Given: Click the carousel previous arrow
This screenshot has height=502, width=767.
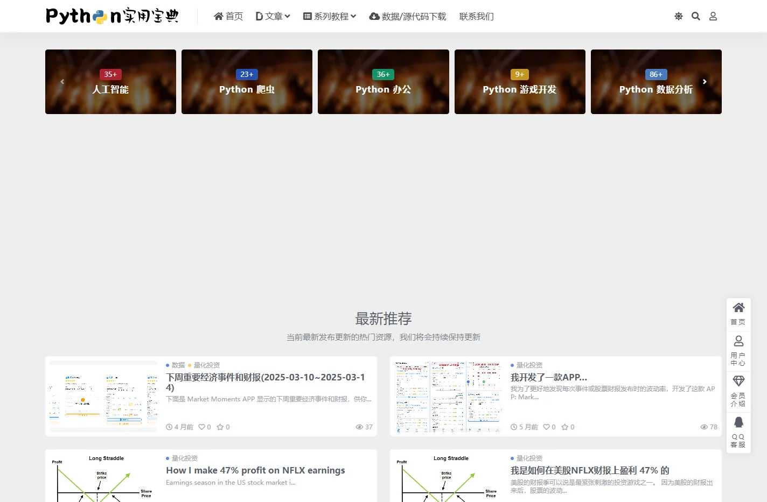Looking at the screenshot, I should pyautogui.click(x=62, y=82).
